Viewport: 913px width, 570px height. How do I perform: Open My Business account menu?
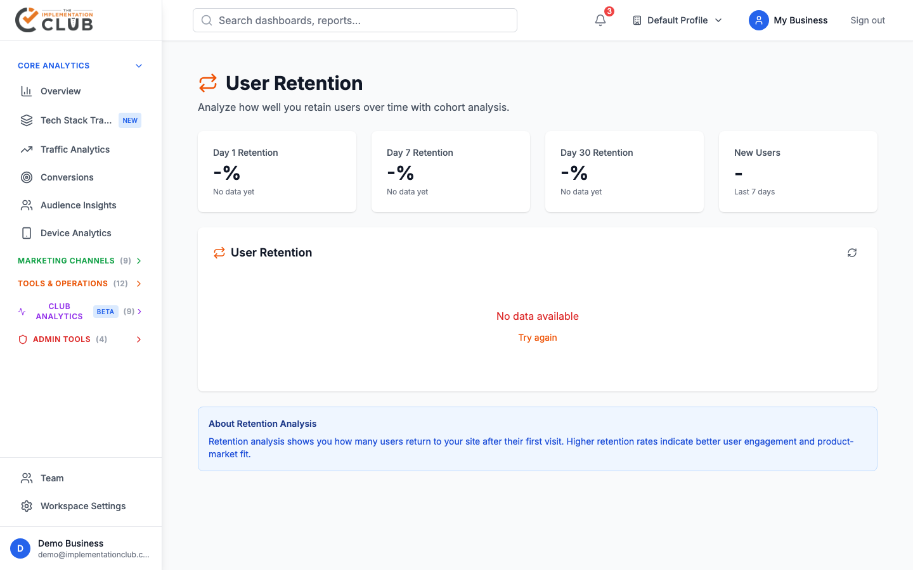click(788, 20)
